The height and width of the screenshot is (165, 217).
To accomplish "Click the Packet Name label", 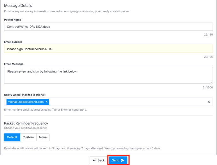I will pos(13,20).
